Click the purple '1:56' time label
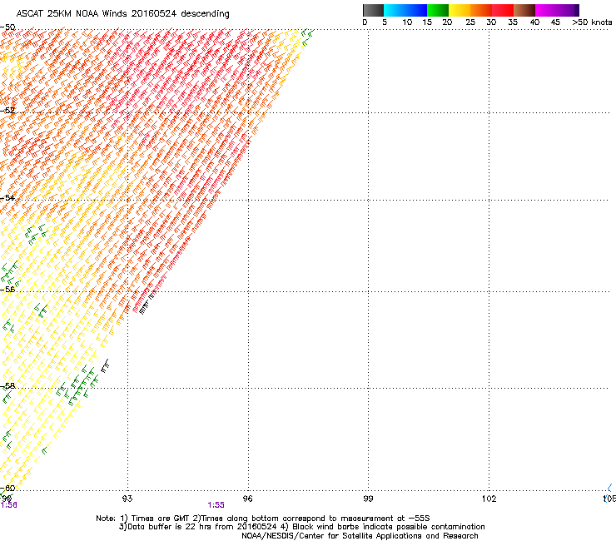616x541 pixels. pyautogui.click(x=8, y=505)
